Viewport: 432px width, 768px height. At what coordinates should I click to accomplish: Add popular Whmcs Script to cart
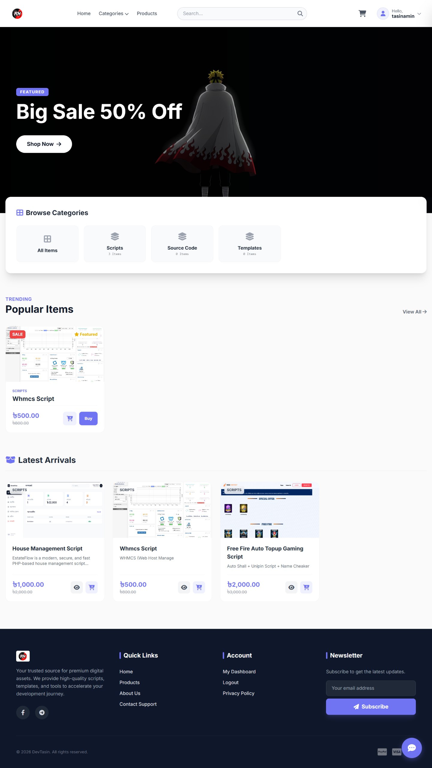point(70,418)
